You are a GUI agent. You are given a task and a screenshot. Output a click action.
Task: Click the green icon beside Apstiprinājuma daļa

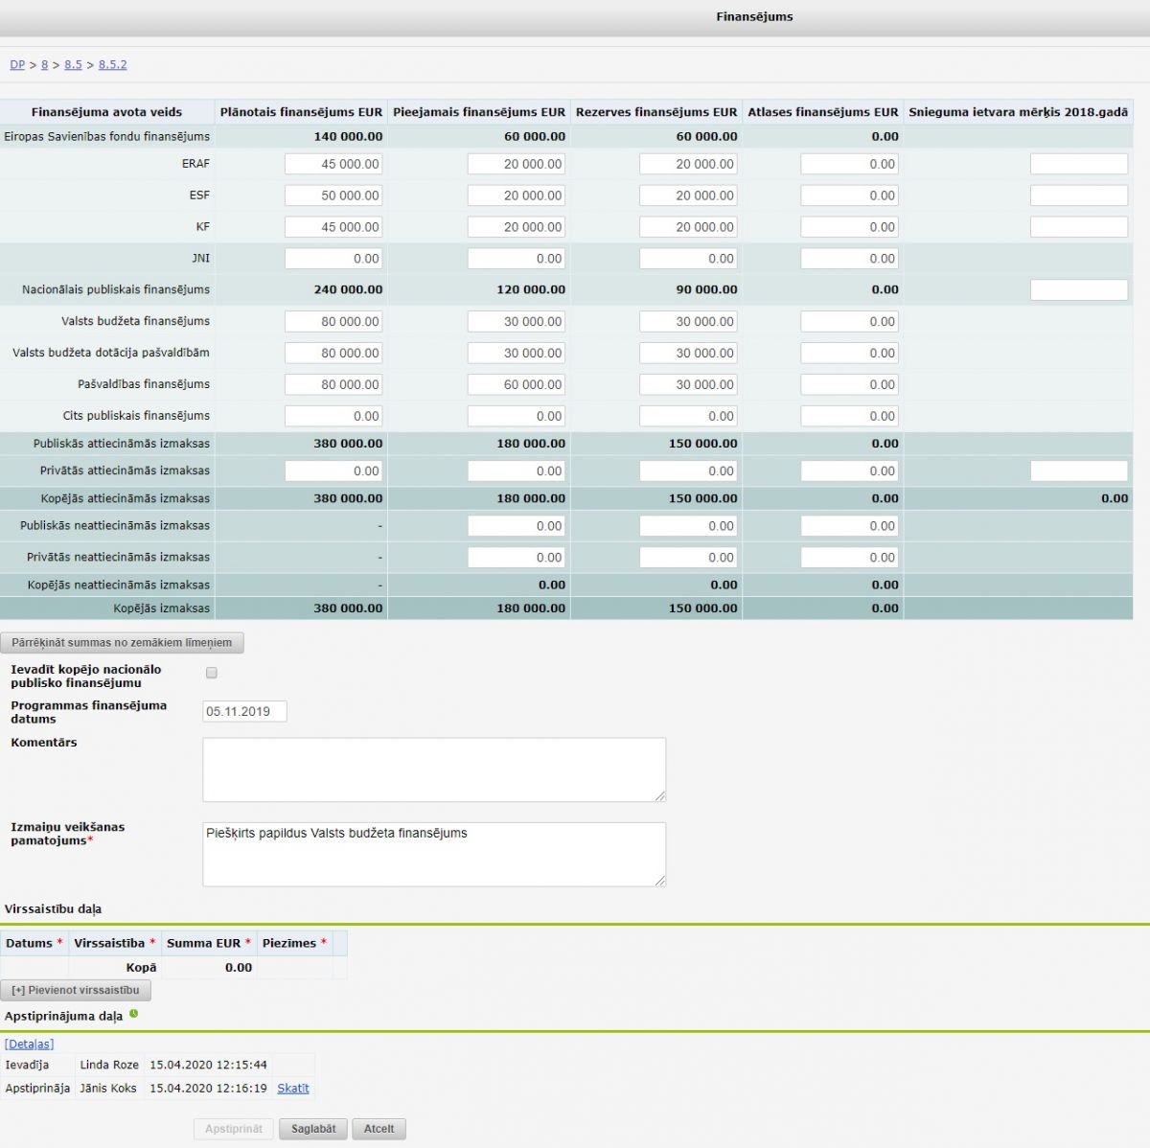click(133, 1014)
